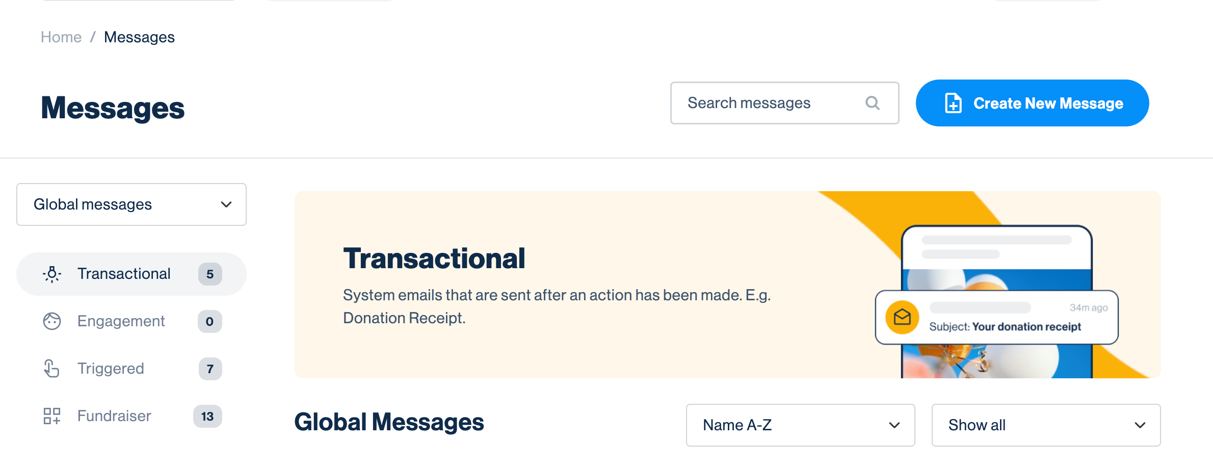Navigate to Home in breadcrumb

(61, 37)
